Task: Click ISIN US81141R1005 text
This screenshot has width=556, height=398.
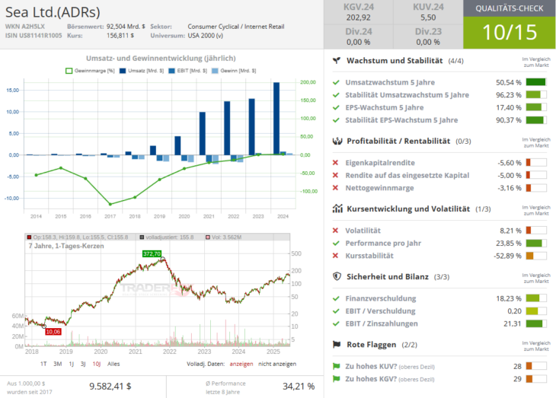Action: click(x=34, y=36)
